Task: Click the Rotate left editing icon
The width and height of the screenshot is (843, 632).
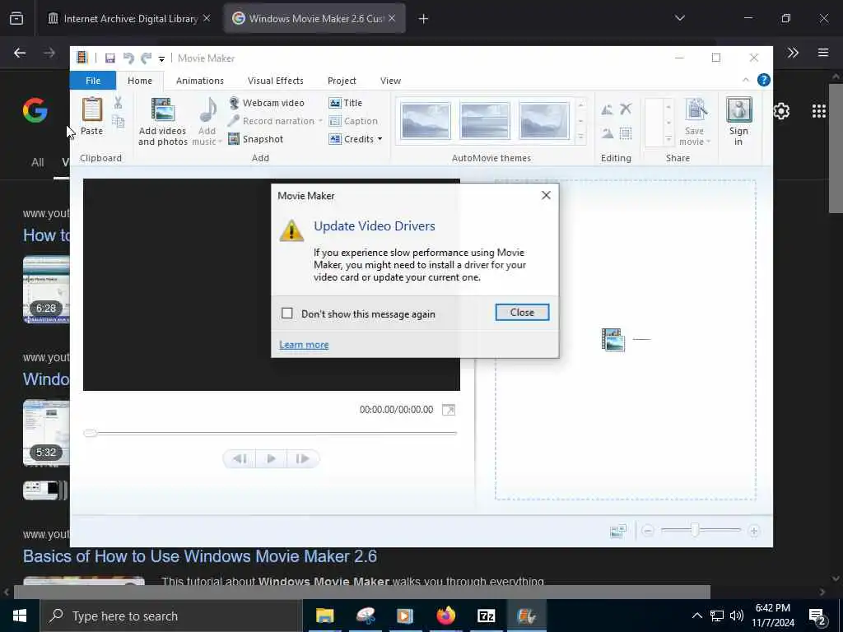Action: (607, 109)
